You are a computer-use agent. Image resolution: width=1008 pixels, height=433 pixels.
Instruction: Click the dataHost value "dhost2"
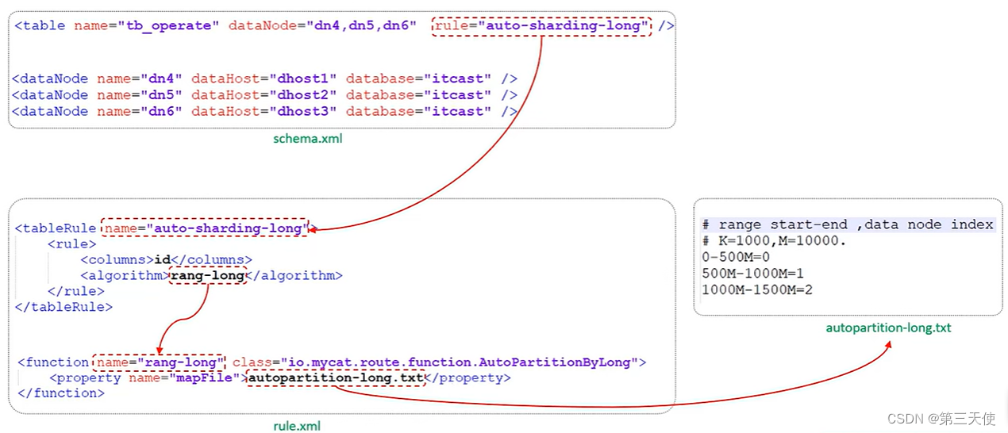point(303,95)
